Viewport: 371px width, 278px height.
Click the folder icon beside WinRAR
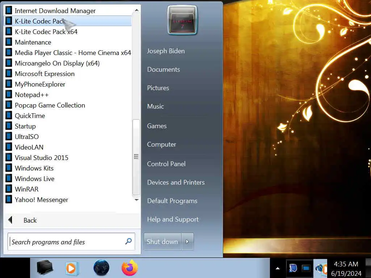9,189
